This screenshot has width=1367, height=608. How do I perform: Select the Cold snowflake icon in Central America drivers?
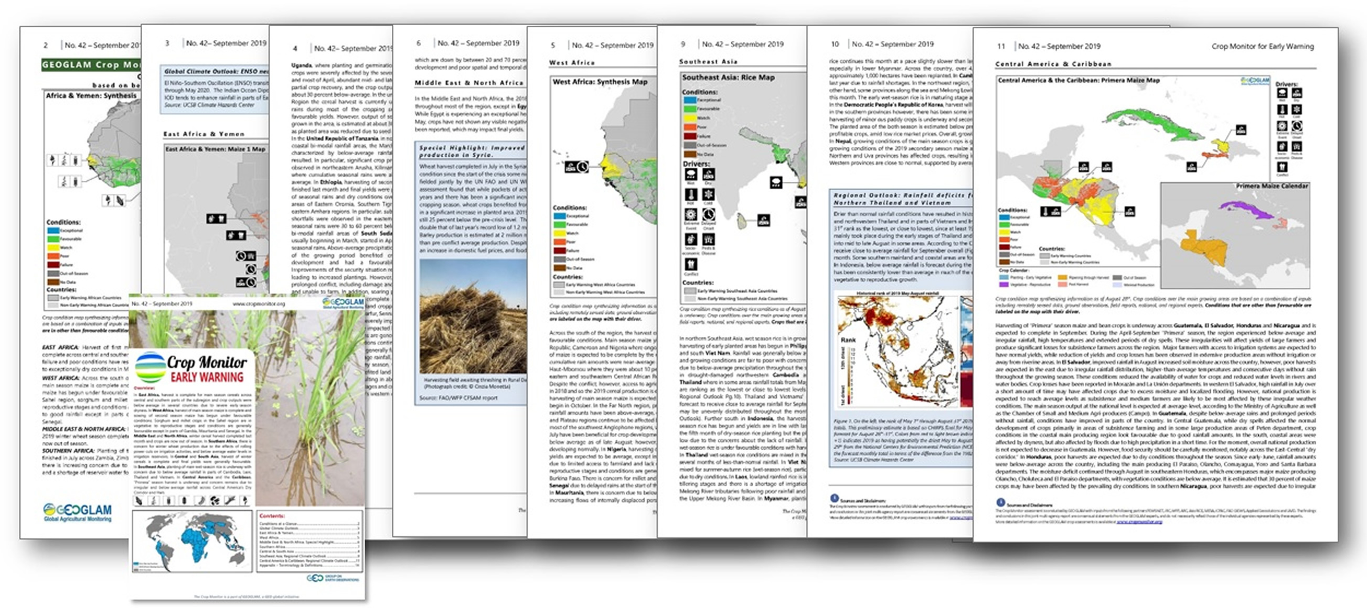tap(1297, 110)
